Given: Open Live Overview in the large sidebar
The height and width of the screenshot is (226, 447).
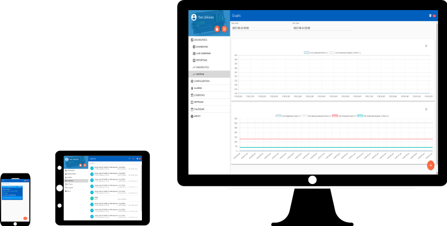Looking at the screenshot, I should click(x=203, y=54).
